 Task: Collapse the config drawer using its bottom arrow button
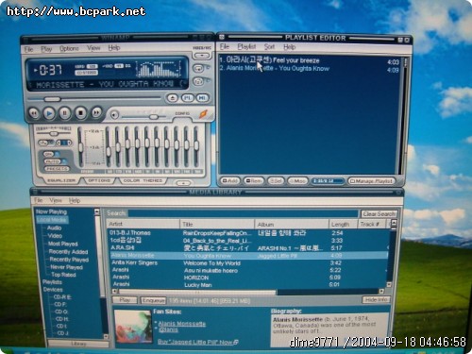point(183,183)
